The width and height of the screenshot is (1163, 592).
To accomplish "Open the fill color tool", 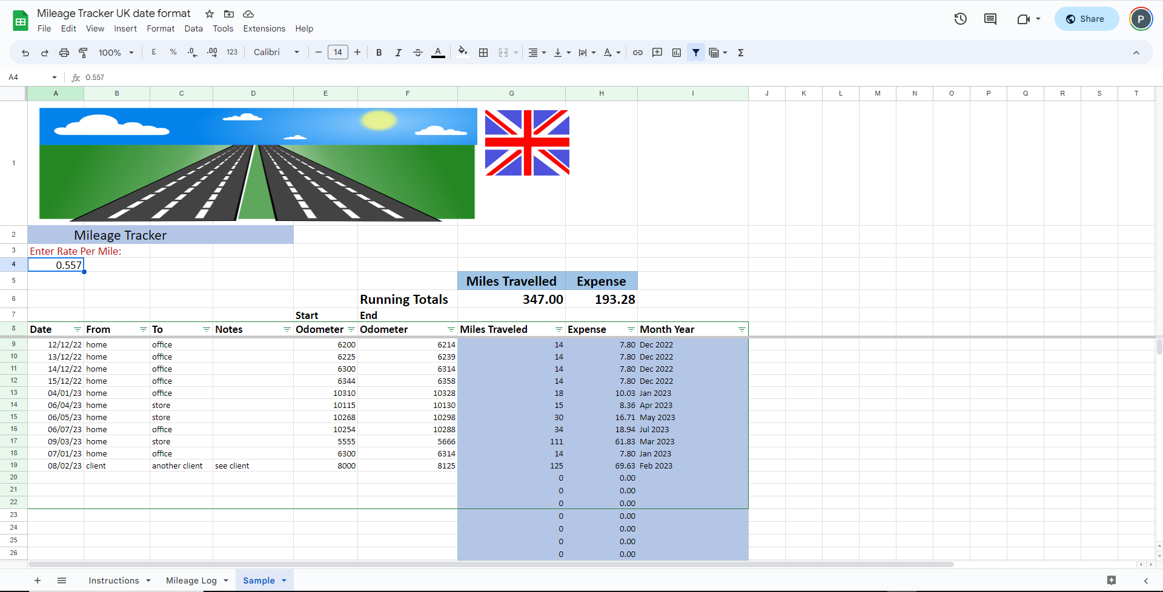I will 463,52.
